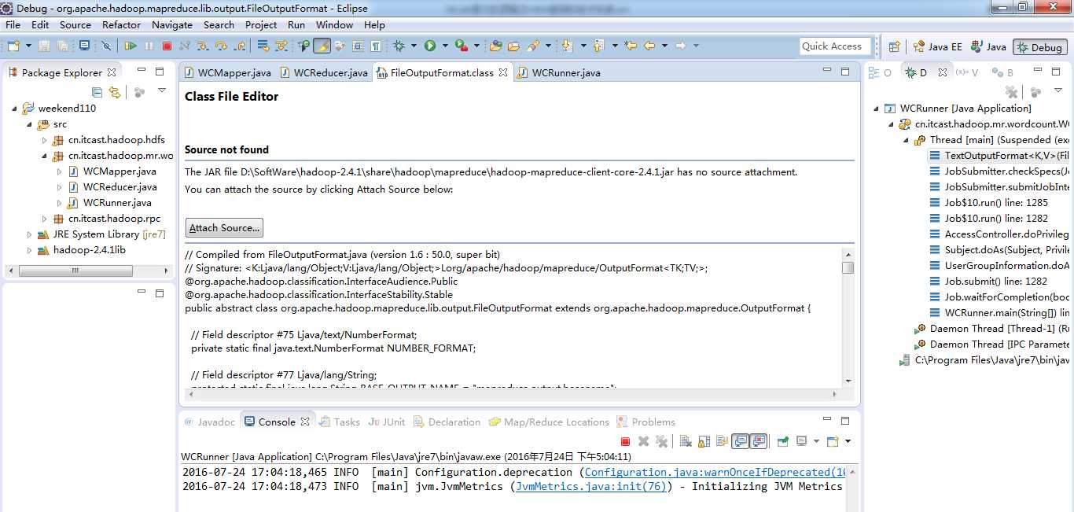Viewport: 1074px width, 512px height.
Task: Toggle Show Whitespace Characters pilcrow icon
Action: coord(376,46)
